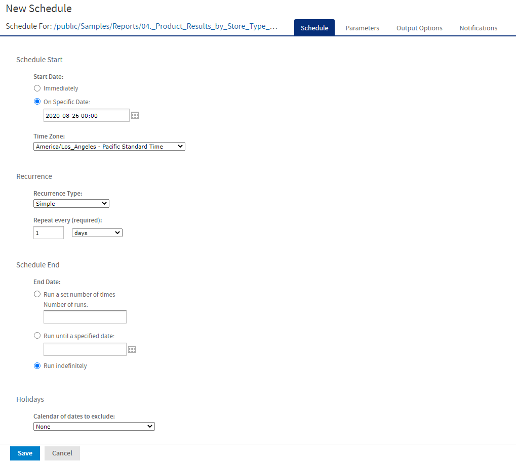Image resolution: width=516 pixels, height=462 pixels.
Task: Choose Run until a specified date
Action: point(37,336)
